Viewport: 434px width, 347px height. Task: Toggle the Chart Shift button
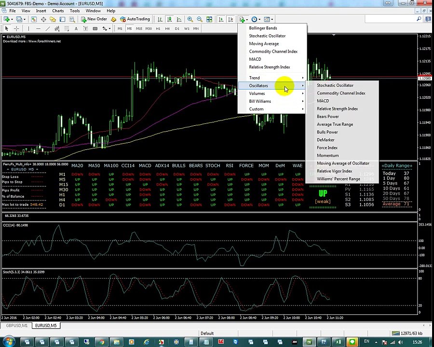coord(231,19)
